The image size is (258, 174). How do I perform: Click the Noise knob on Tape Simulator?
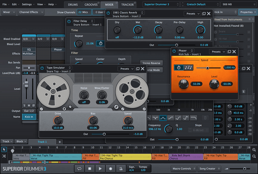pos(84,95)
